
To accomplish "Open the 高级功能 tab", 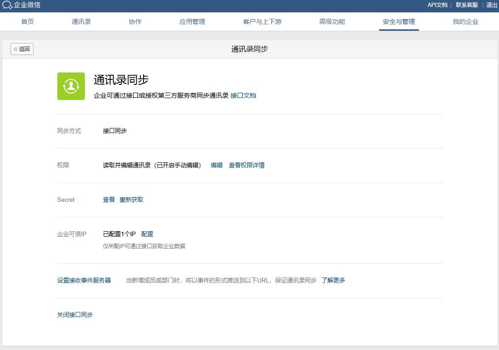I will pos(332,21).
